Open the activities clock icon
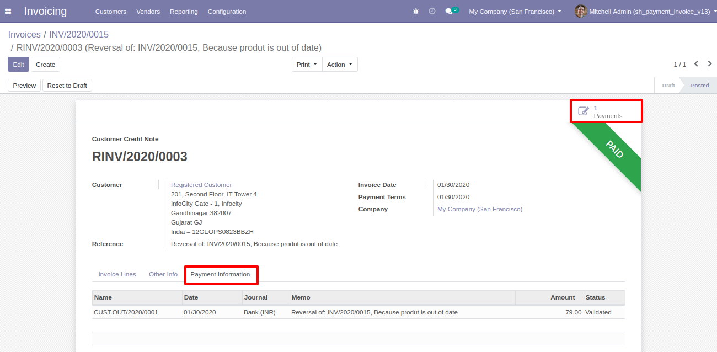 coord(432,11)
